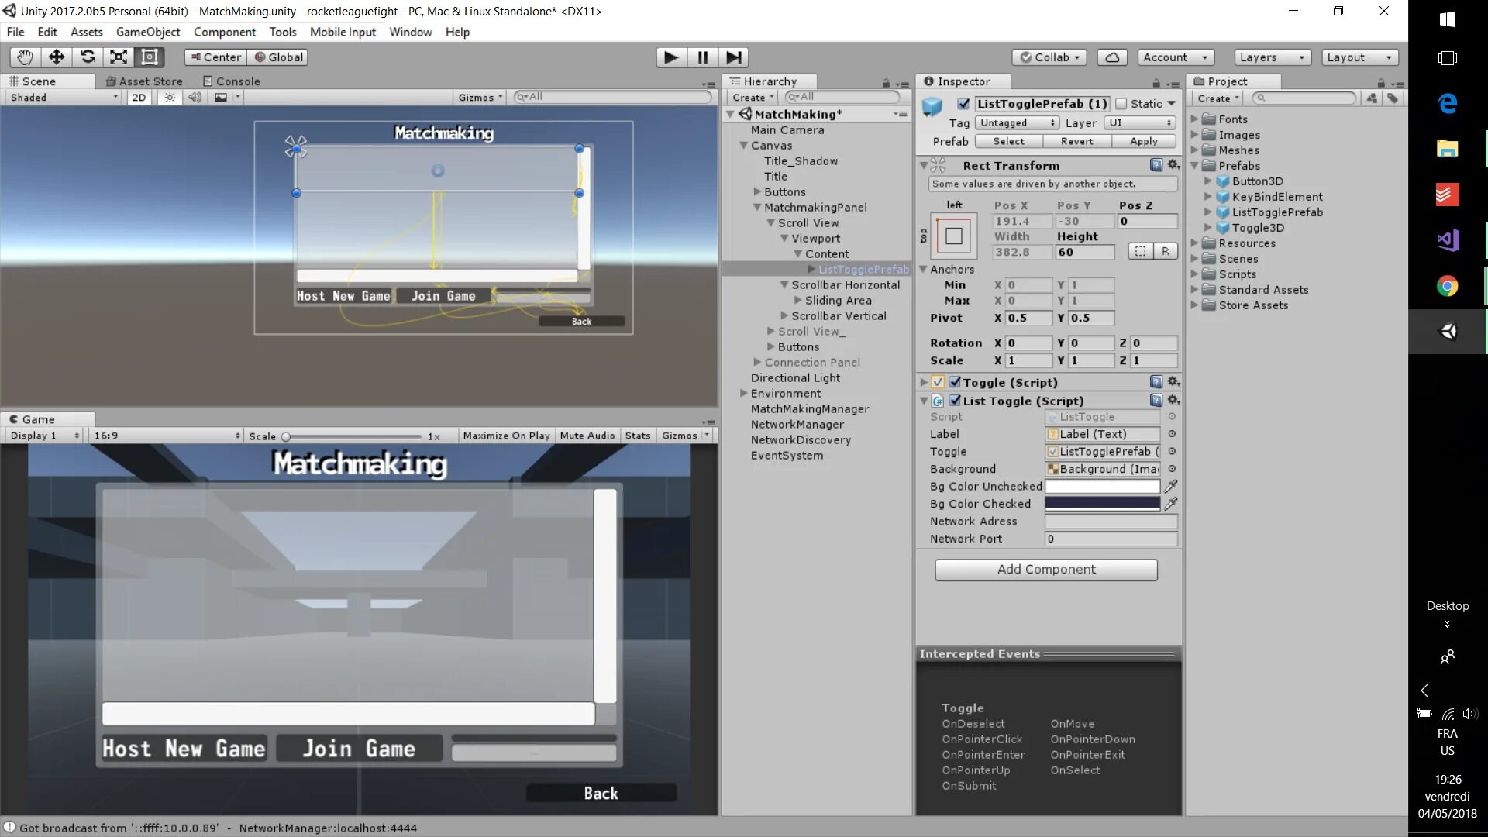Open Rect Transform gear settings

pyautogui.click(x=1173, y=165)
